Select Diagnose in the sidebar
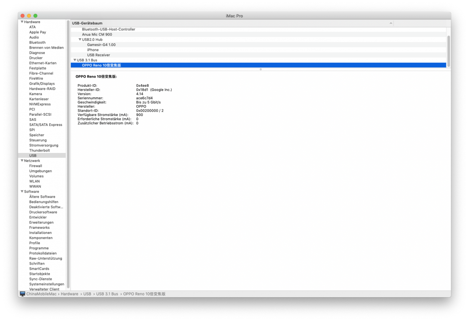This screenshot has height=321, width=469. coord(37,53)
